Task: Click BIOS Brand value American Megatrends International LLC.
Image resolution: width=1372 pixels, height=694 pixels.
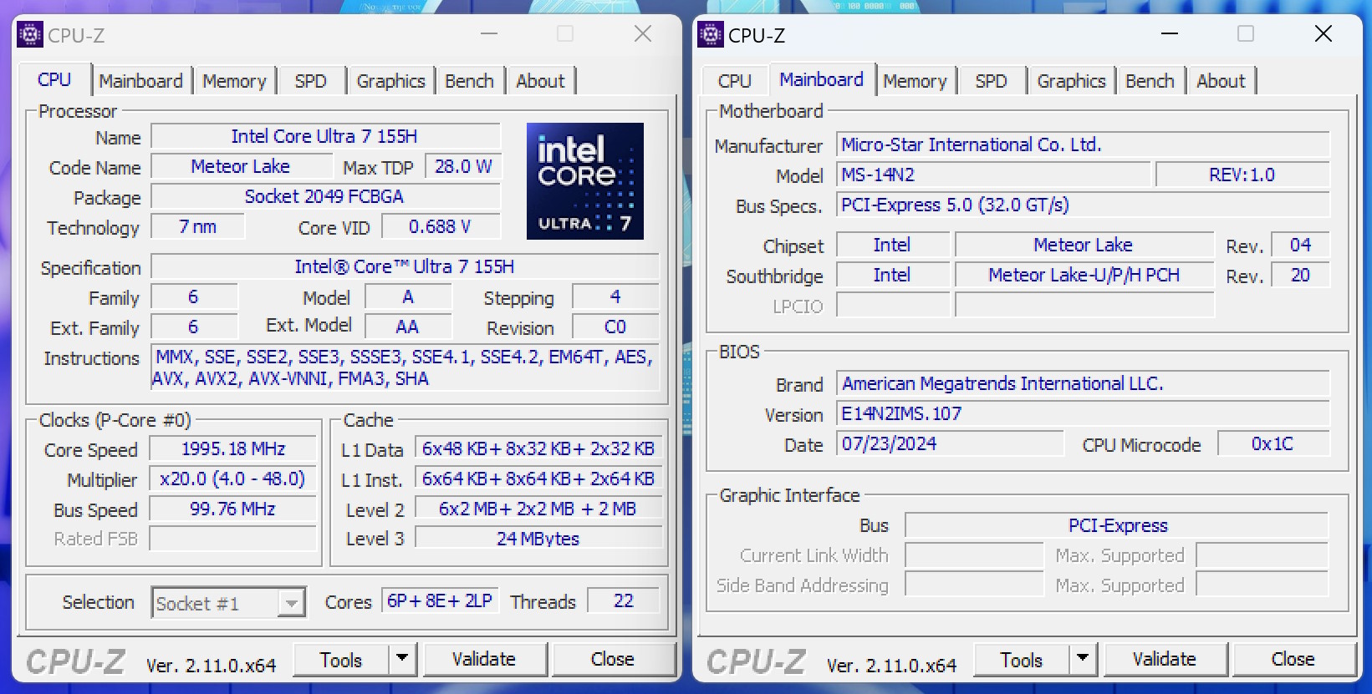Action: pyautogui.click(x=1084, y=383)
